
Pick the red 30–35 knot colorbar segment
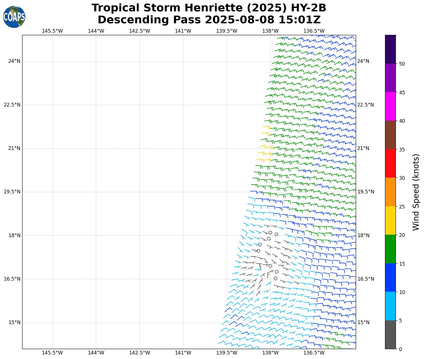coord(390,163)
